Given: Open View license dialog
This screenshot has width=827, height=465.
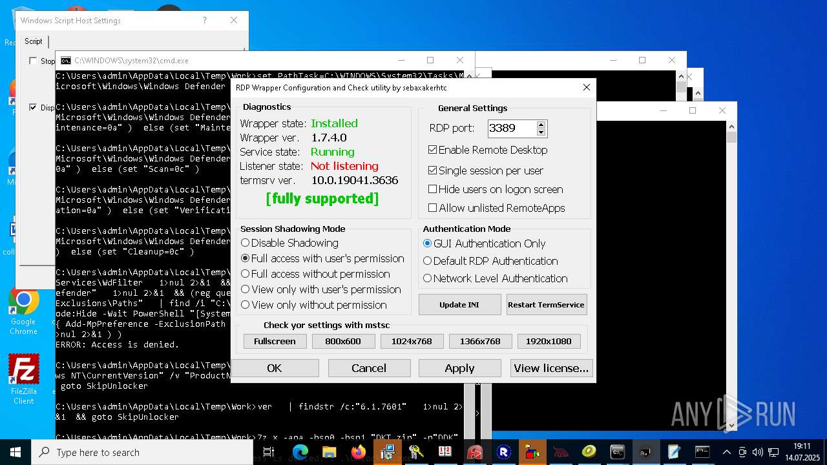Looking at the screenshot, I should 551,368.
